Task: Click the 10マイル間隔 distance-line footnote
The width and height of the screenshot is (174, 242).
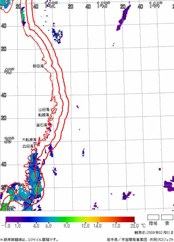Action: (29, 240)
